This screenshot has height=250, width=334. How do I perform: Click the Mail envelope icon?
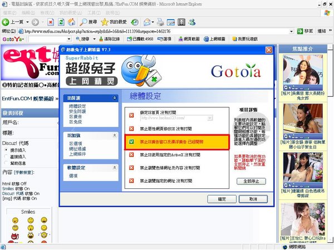pyautogui.click(x=147, y=22)
